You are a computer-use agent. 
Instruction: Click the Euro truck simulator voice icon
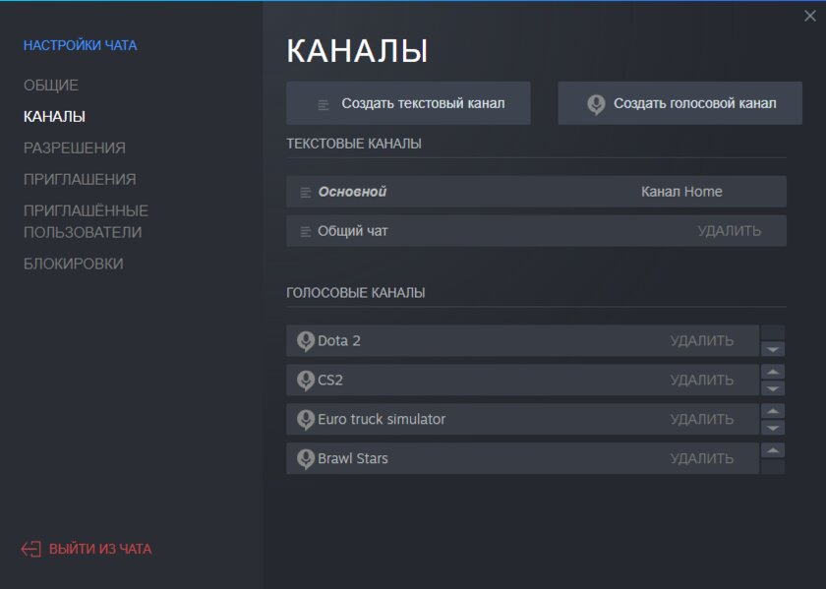coord(305,420)
